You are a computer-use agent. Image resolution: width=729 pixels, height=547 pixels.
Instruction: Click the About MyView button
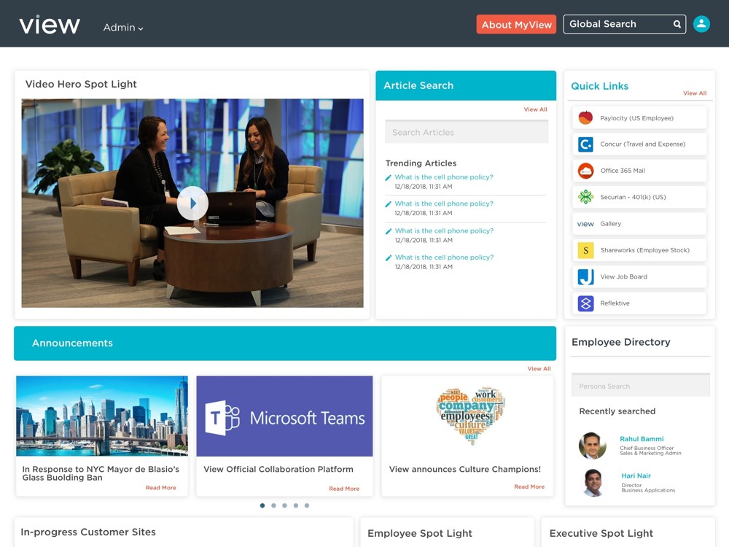click(516, 25)
